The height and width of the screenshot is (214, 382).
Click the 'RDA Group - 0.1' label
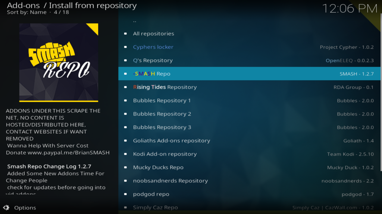pos(354,87)
